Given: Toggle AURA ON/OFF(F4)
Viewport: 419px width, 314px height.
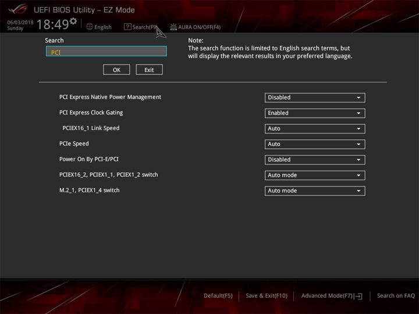Looking at the screenshot, I should click(x=196, y=27).
